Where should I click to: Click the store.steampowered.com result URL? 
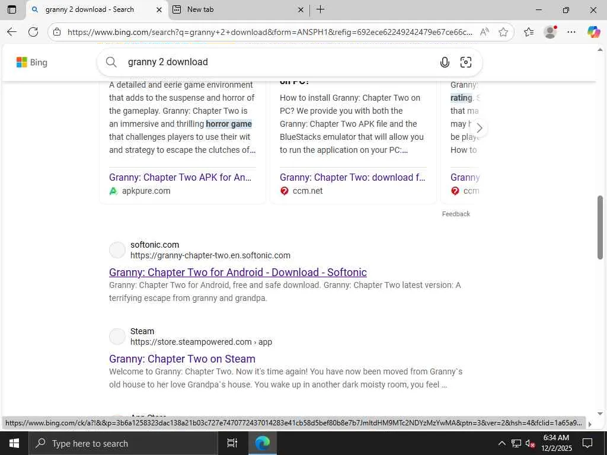pos(201,342)
